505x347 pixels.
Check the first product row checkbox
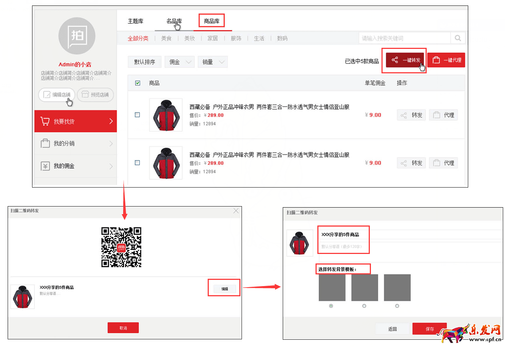137,115
